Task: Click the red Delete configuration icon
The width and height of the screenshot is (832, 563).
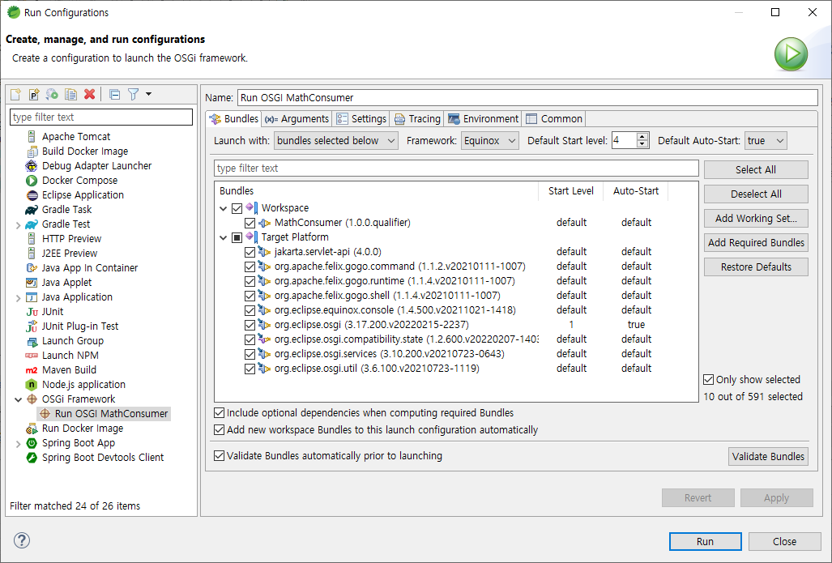Action: (x=90, y=94)
